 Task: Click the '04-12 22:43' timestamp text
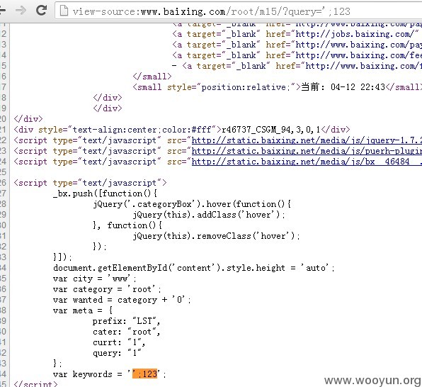tap(358, 87)
